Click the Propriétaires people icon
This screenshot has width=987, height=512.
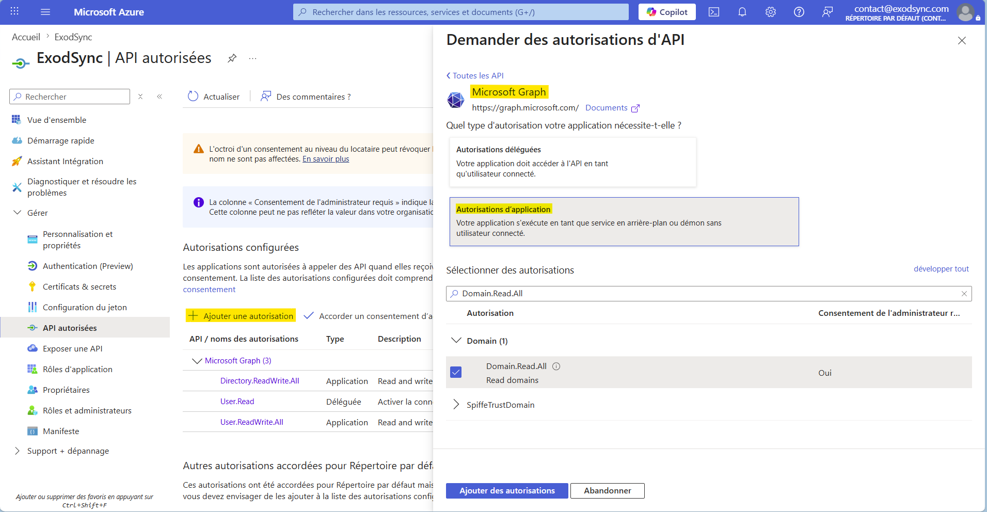33,390
